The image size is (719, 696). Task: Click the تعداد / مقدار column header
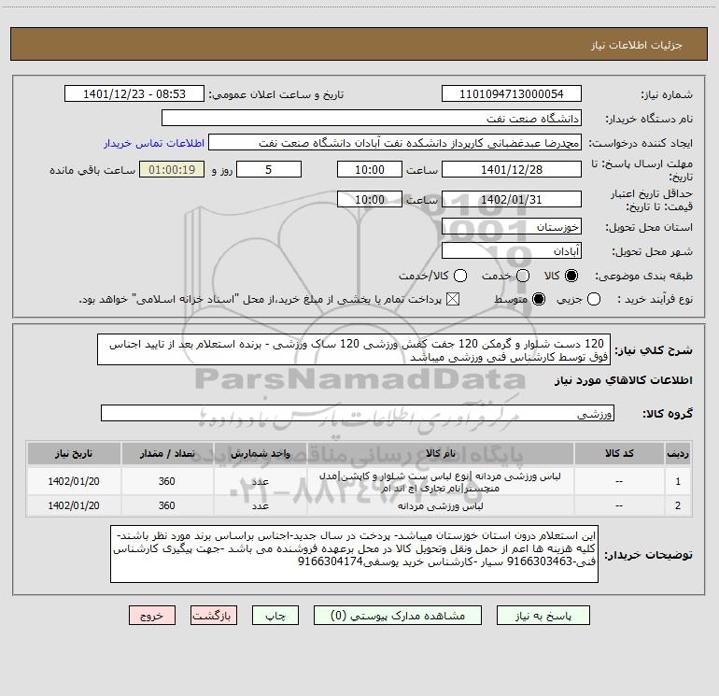[167, 453]
